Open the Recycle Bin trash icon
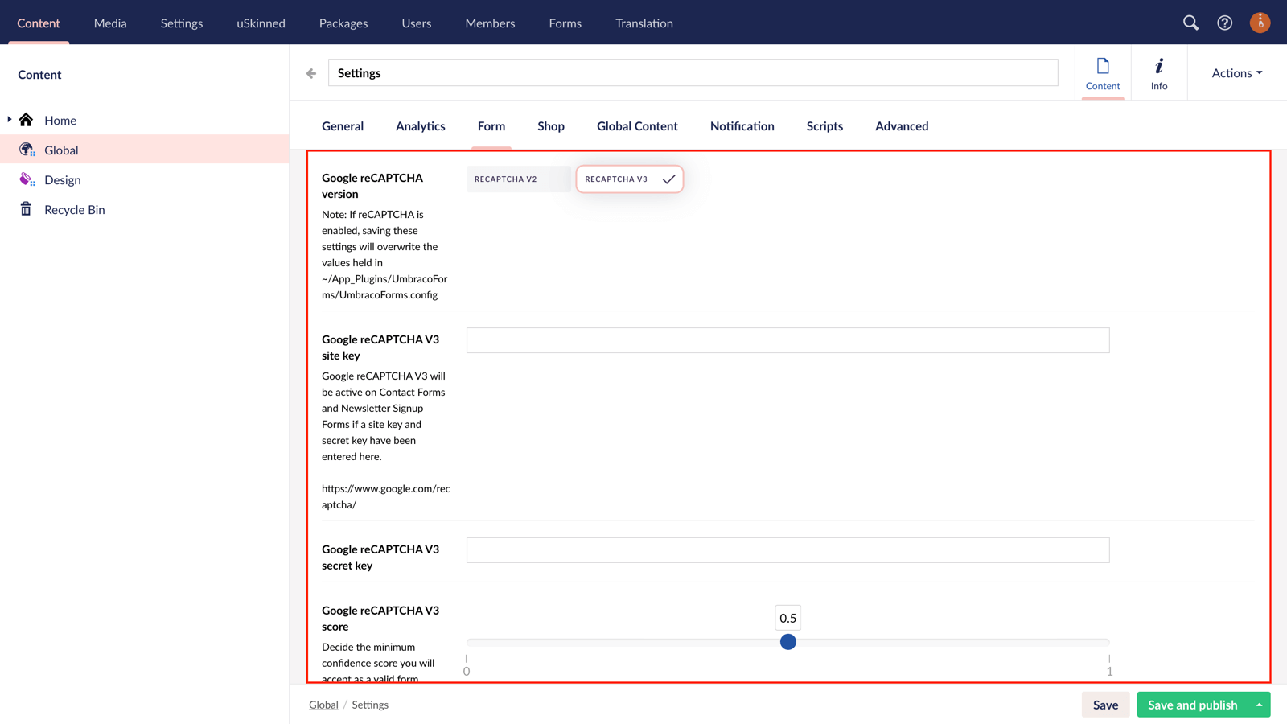The width and height of the screenshot is (1287, 724). click(26, 209)
